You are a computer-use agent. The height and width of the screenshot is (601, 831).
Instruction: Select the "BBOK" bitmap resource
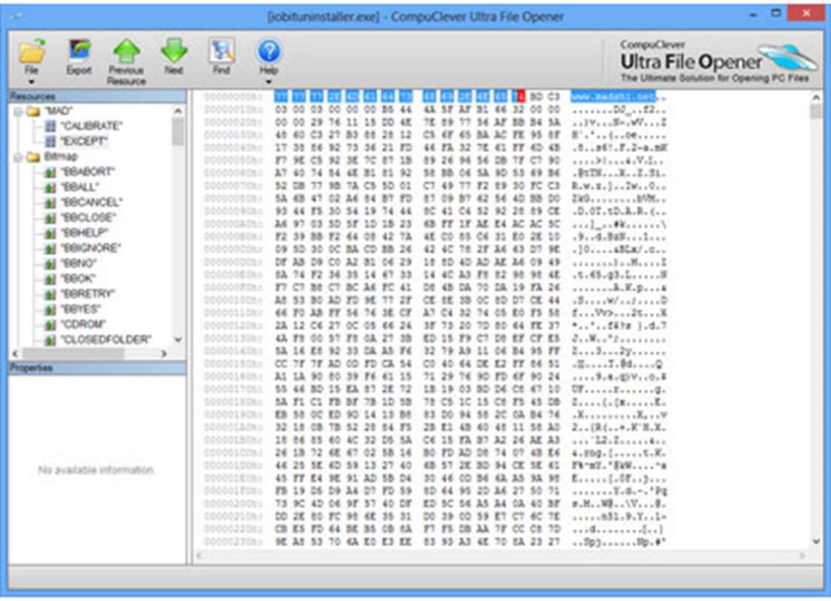coord(79,279)
